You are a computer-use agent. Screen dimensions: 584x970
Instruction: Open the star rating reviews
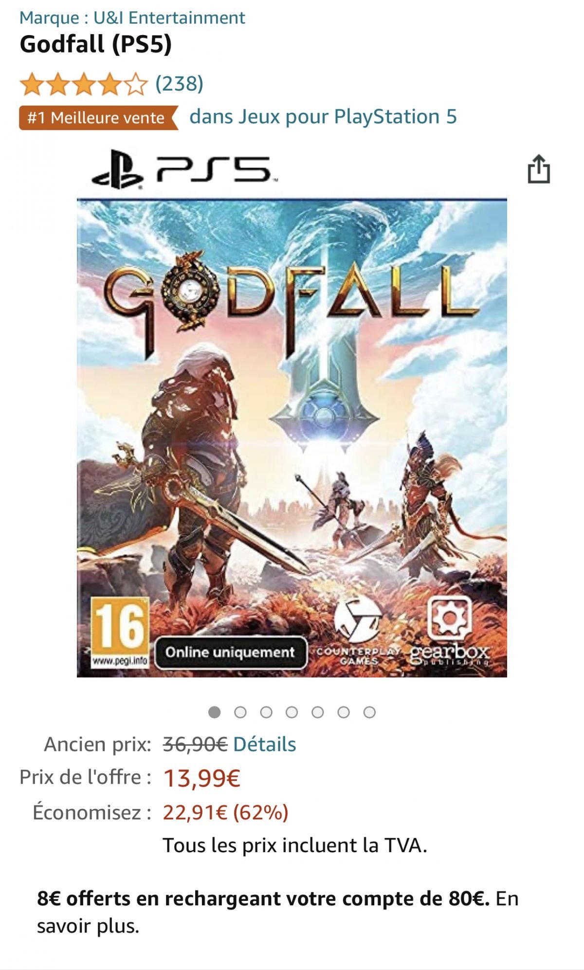pos(83,84)
